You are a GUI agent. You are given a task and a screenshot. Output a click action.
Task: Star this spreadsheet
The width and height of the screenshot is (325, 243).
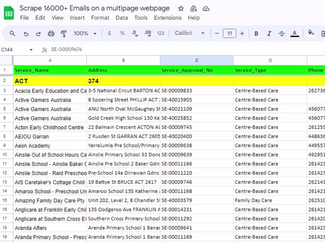[x=181, y=9]
